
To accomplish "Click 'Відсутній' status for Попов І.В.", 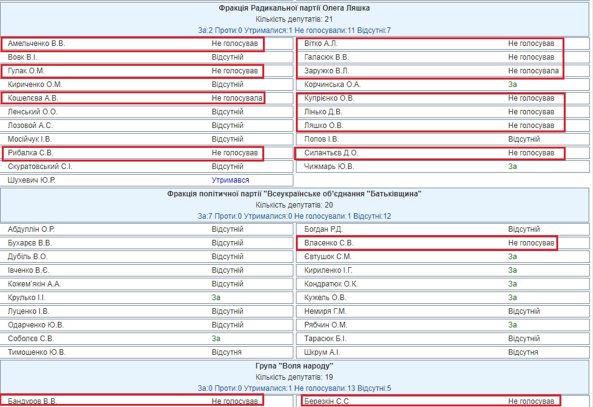I will point(524,139).
